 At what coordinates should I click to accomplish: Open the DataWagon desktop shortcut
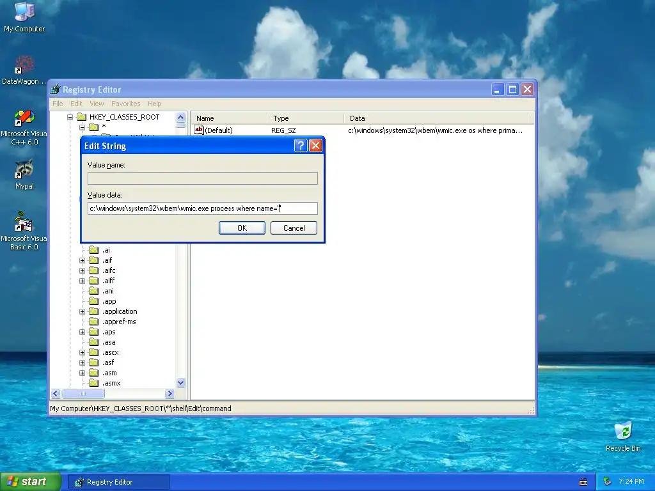(x=24, y=65)
